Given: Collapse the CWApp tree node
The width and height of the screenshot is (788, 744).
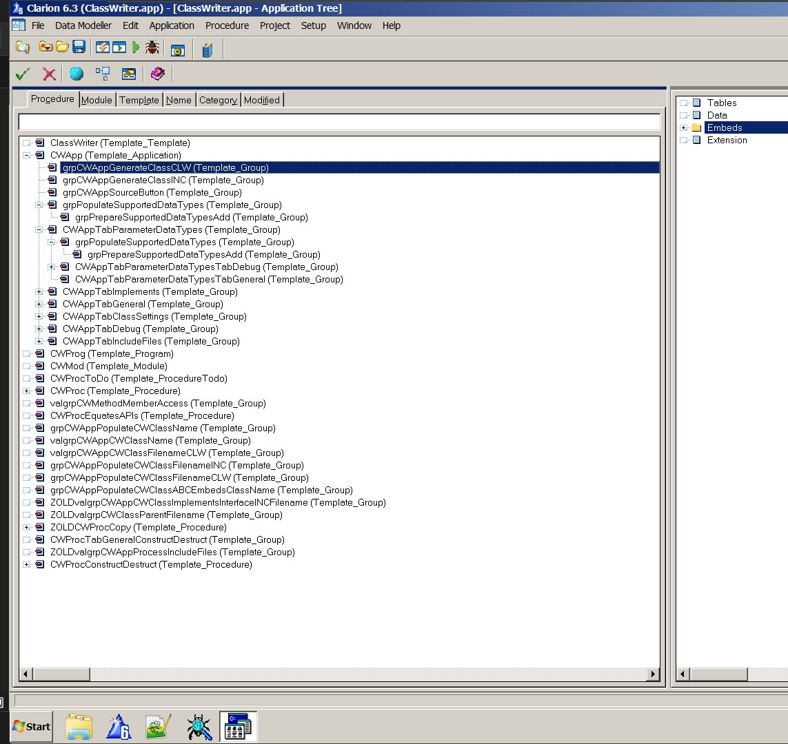Looking at the screenshot, I should [27, 156].
